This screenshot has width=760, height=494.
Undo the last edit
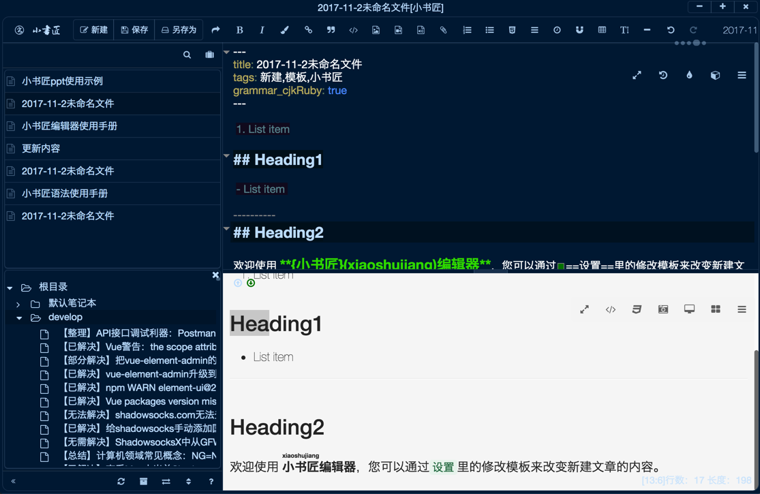pyautogui.click(x=670, y=30)
